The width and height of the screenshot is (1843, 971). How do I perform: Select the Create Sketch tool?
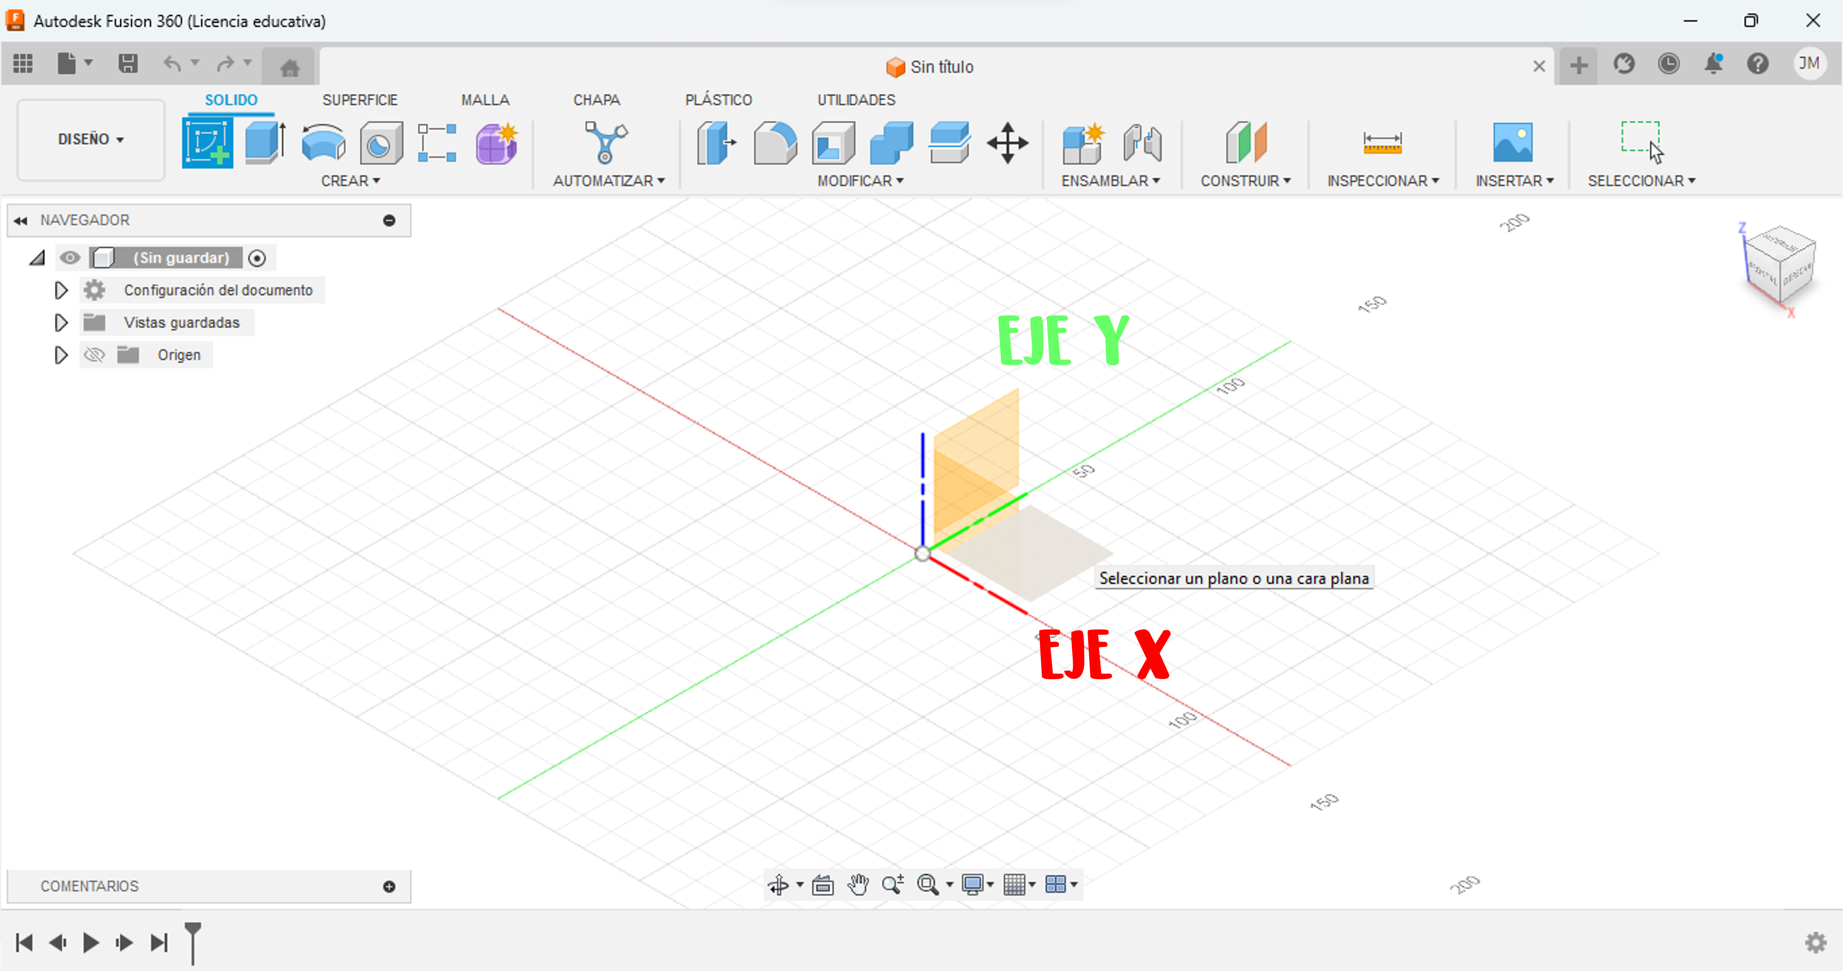click(x=207, y=143)
